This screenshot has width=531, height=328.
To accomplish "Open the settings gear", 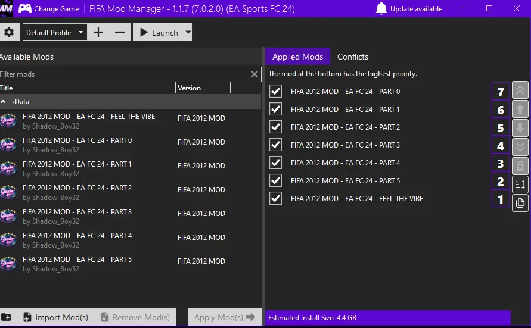I will click(x=9, y=33).
